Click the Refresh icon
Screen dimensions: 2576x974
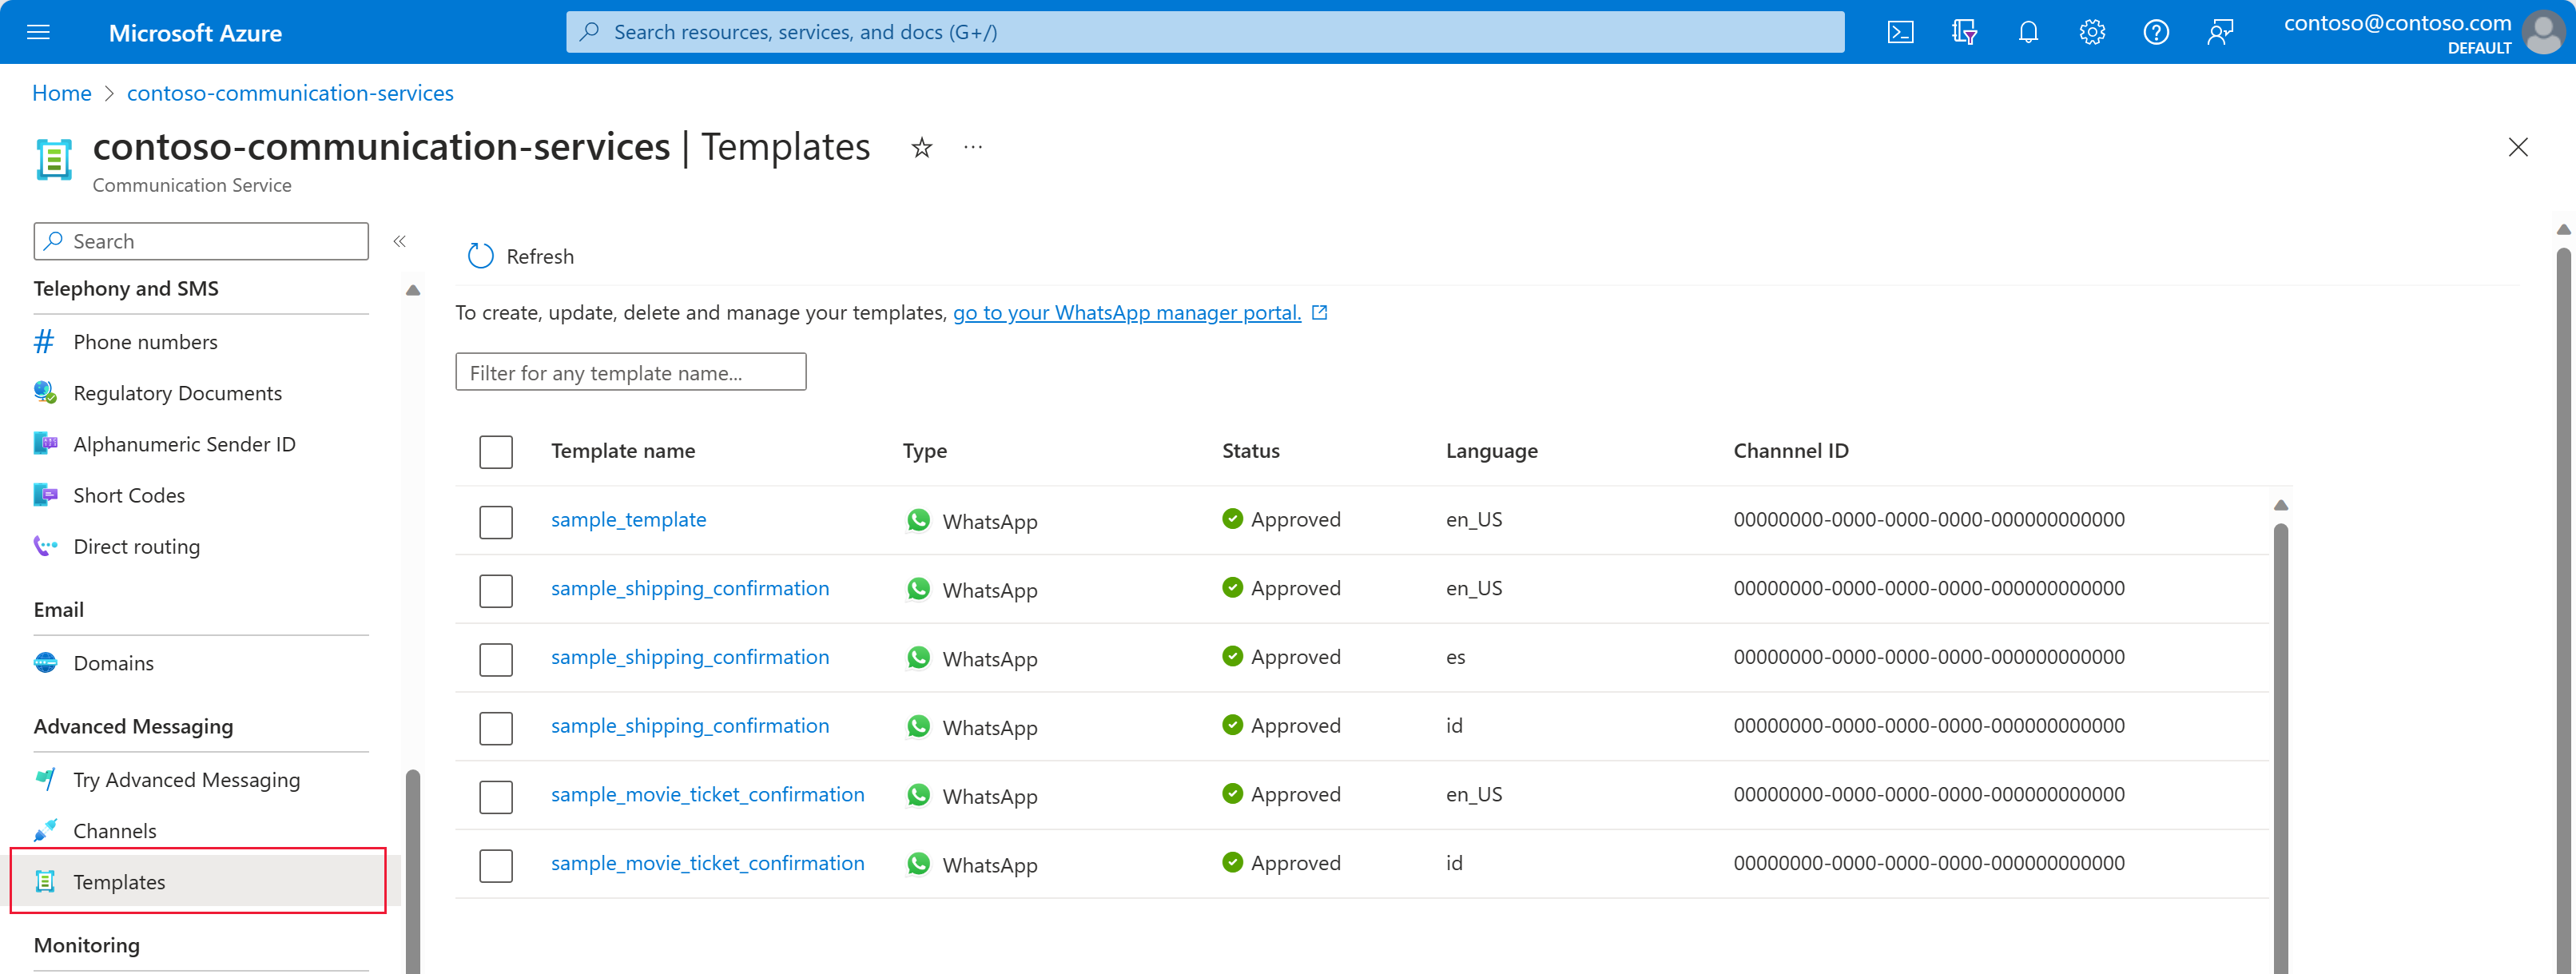(x=481, y=256)
